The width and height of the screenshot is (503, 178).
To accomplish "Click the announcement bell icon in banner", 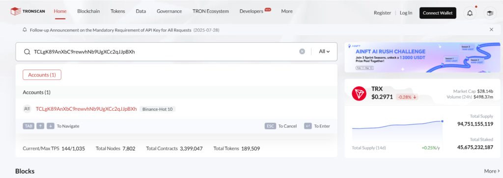I will [x=25, y=30].
